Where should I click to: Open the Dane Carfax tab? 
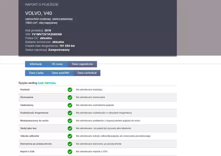[x=37, y=73]
